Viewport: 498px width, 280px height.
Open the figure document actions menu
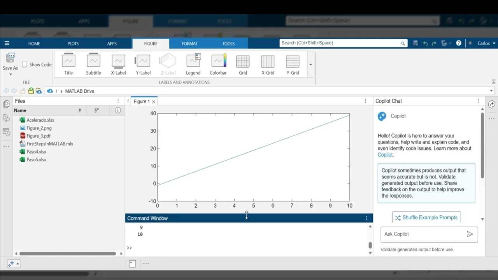click(x=365, y=101)
